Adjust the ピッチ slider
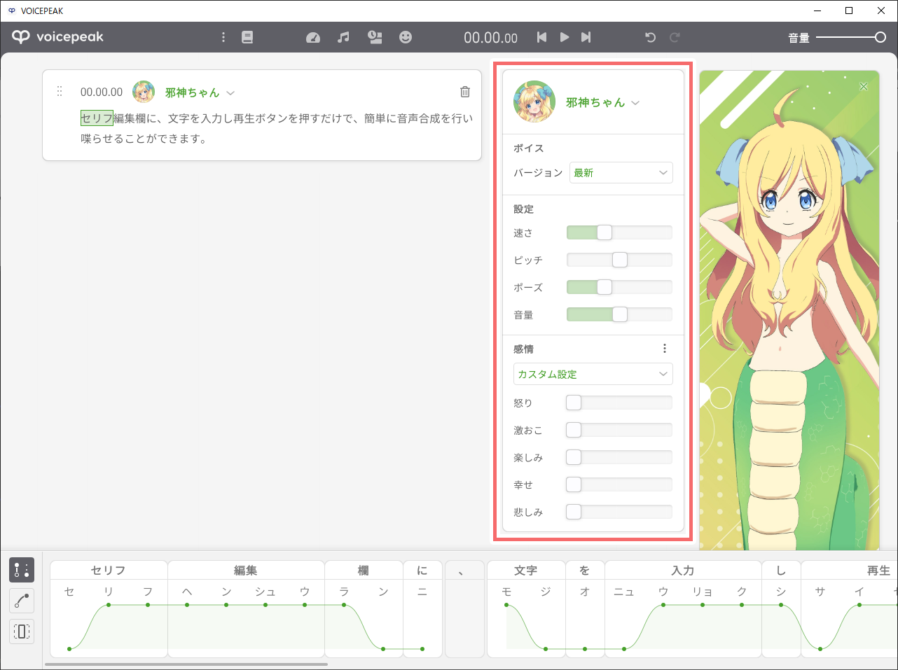 click(x=619, y=260)
